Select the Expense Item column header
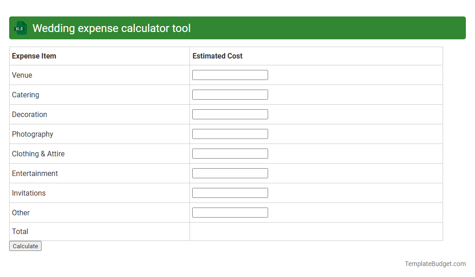 click(34, 56)
